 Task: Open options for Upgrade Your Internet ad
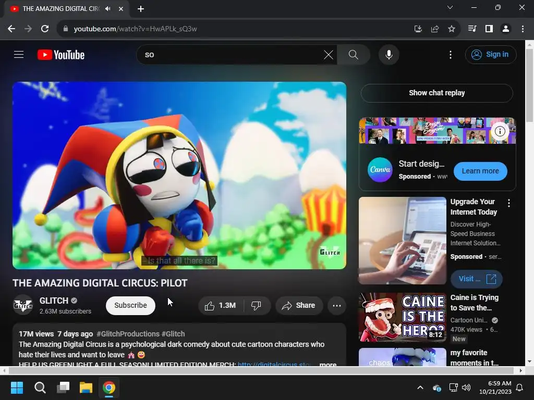point(509,204)
